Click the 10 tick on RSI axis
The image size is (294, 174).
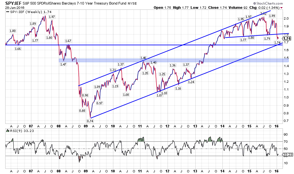click(286, 163)
